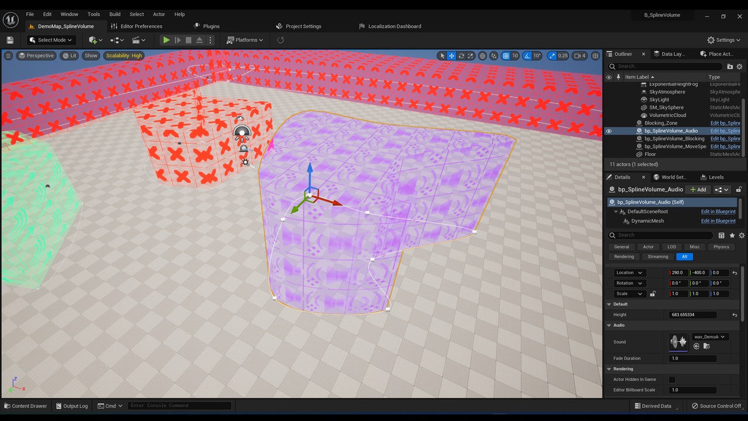The image size is (748, 421).
Task: Activate the scale gizmo tool
Action: click(470, 56)
